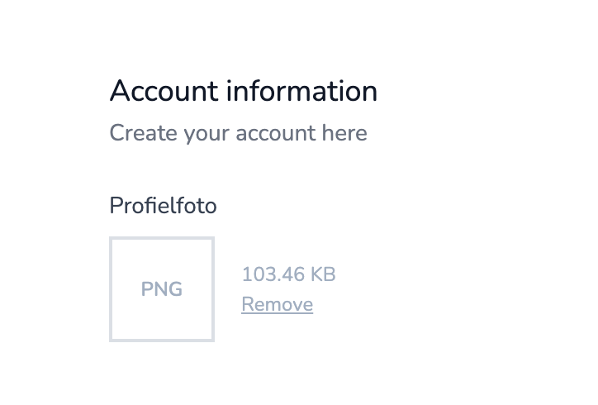This screenshot has height=405, width=598.
Task: Click the Account information heading
Action: coord(244,91)
